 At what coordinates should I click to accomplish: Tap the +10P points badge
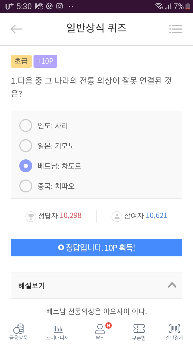click(x=45, y=61)
